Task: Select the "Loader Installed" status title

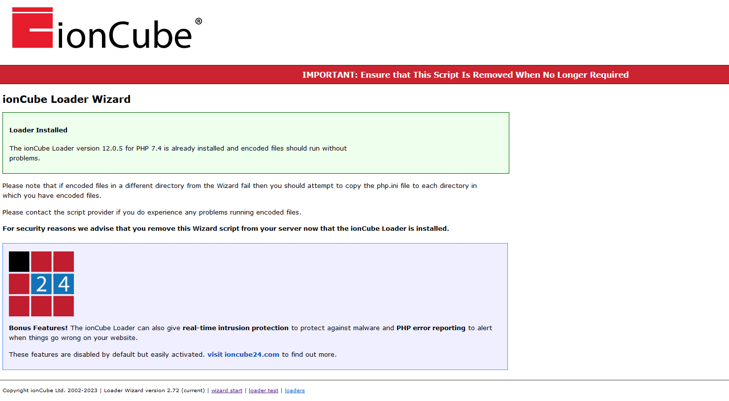Action: tap(38, 130)
